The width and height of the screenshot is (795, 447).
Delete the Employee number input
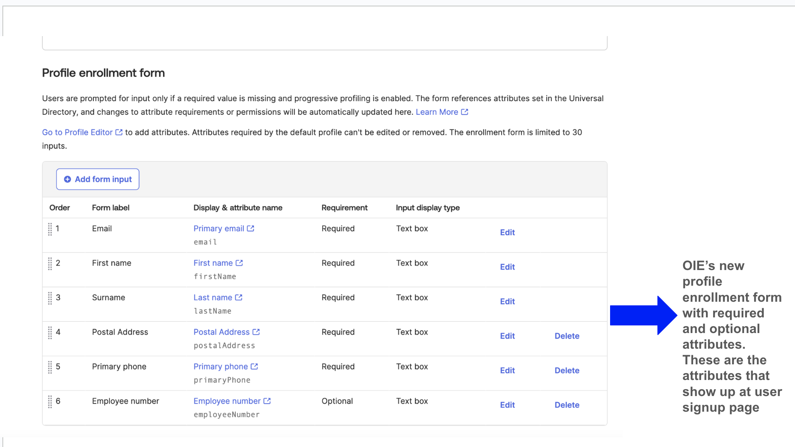[x=566, y=405]
